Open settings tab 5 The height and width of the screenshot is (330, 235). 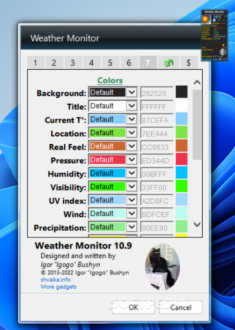tap(110, 63)
